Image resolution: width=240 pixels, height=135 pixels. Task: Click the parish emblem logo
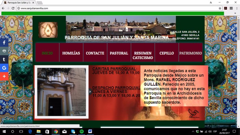click(x=48, y=30)
